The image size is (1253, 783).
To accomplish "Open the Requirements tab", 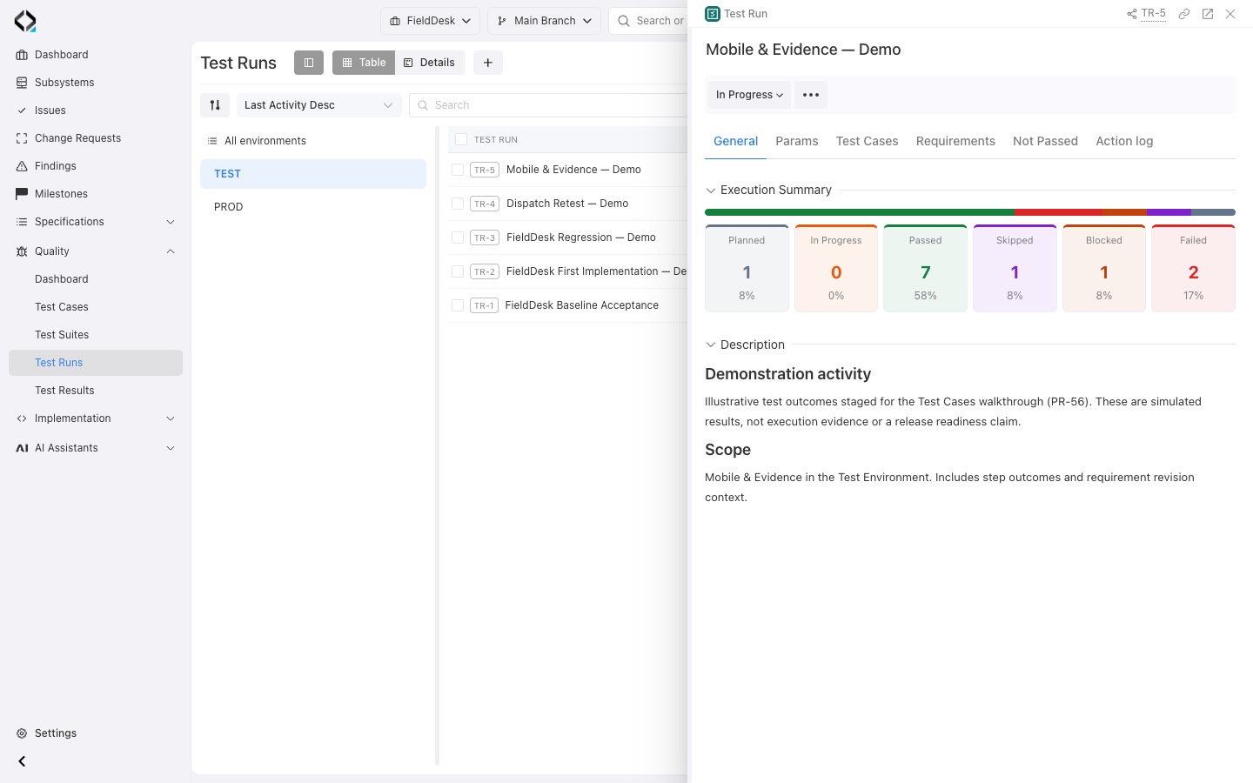I will coord(955,141).
